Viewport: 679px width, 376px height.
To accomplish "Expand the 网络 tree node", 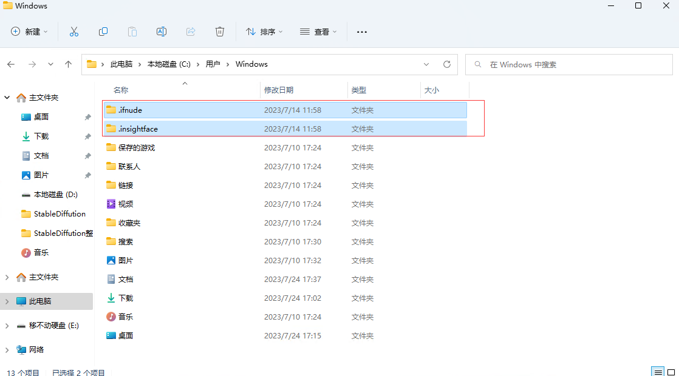I will [x=7, y=350].
